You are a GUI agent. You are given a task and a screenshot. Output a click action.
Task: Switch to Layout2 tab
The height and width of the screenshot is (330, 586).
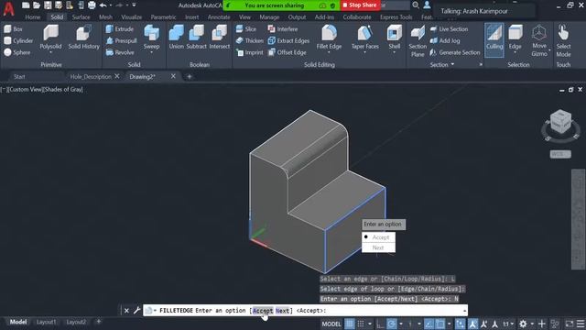click(x=76, y=322)
